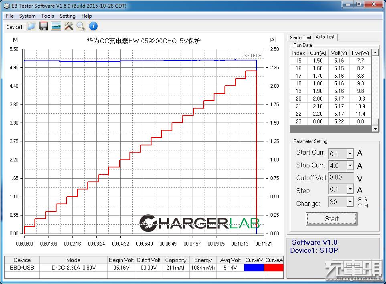386x284 pixels.
Task: Click the 211mAh capacity value
Action: click(x=176, y=268)
